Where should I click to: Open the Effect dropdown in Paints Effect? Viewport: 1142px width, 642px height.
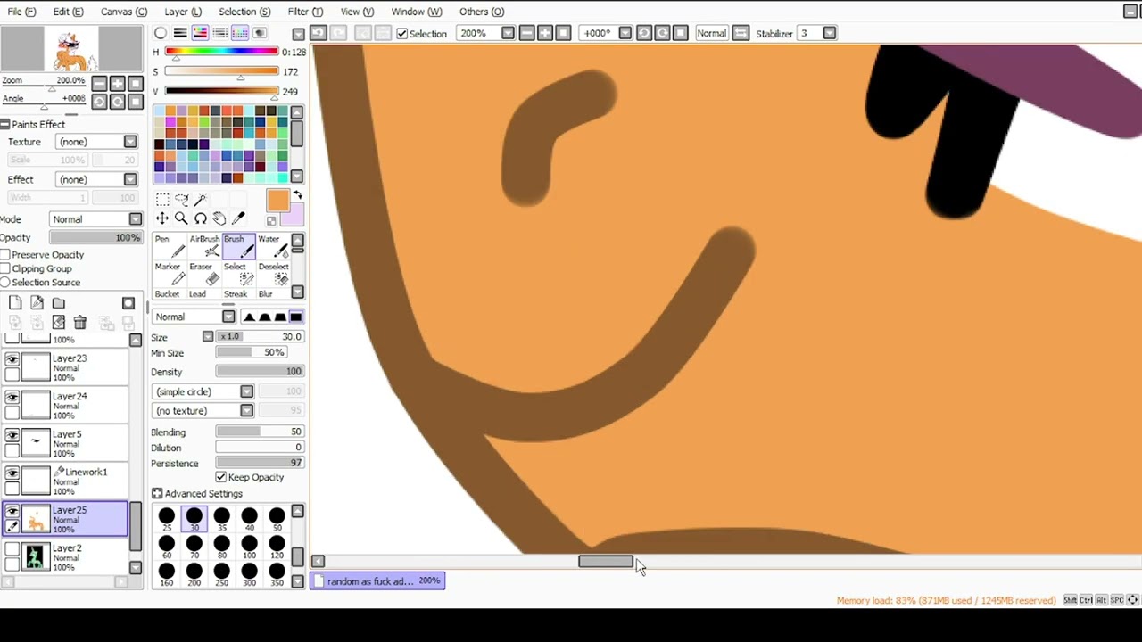point(130,179)
